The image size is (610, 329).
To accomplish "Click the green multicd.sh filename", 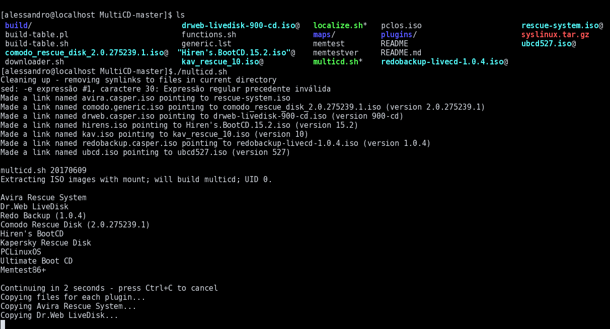I will pyautogui.click(x=335, y=62).
